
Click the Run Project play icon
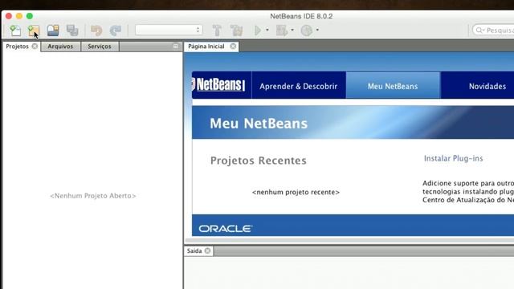pos(258,31)
